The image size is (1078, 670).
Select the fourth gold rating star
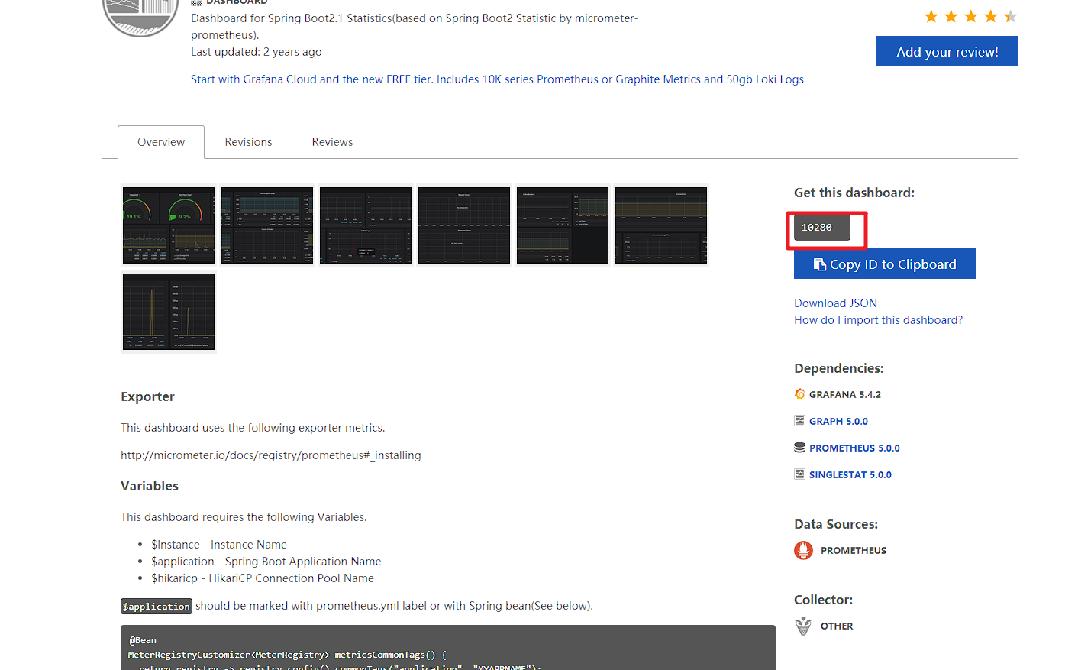coord(989,15)
